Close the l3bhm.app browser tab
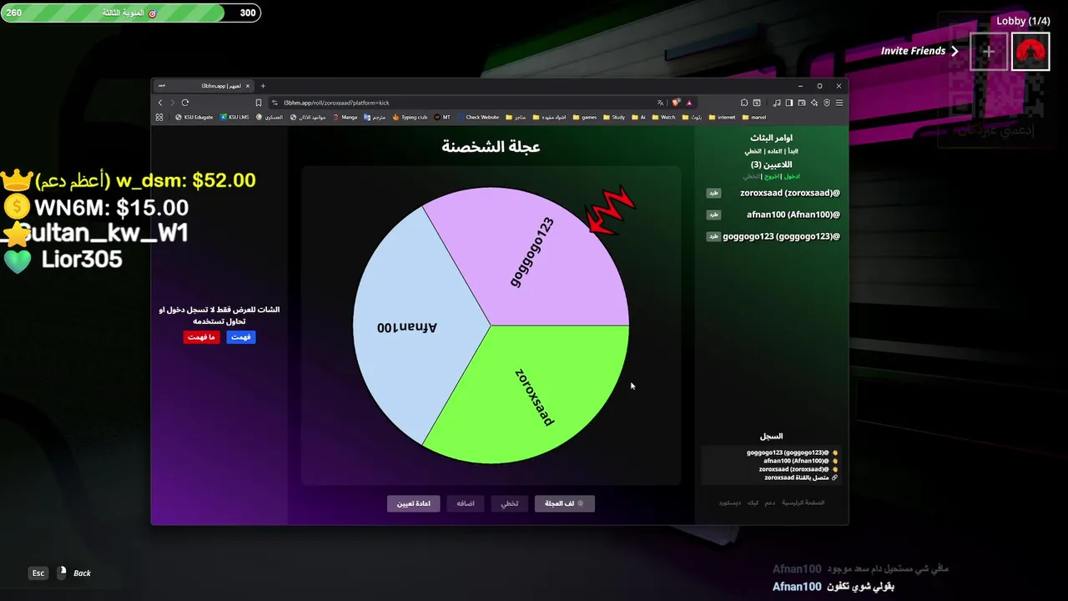This screenshot has height=601, width=1068. coord(248,86)
